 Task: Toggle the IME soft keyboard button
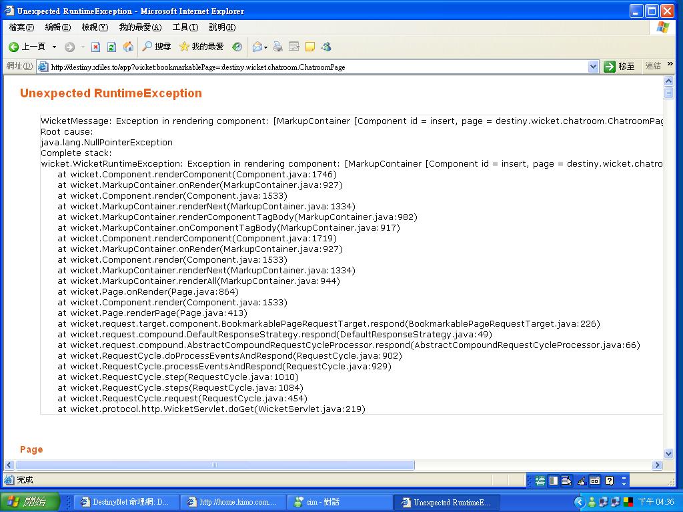(594, 481)
